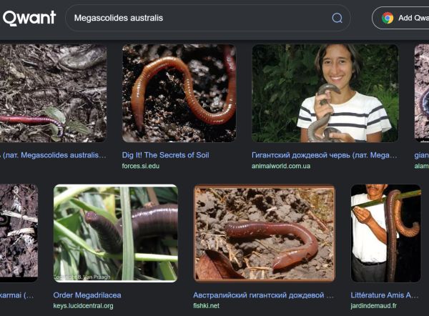Open the 'Littérature Amis A…' result title
The height and width of the screenshot is (316, 429).
(385, 295)
